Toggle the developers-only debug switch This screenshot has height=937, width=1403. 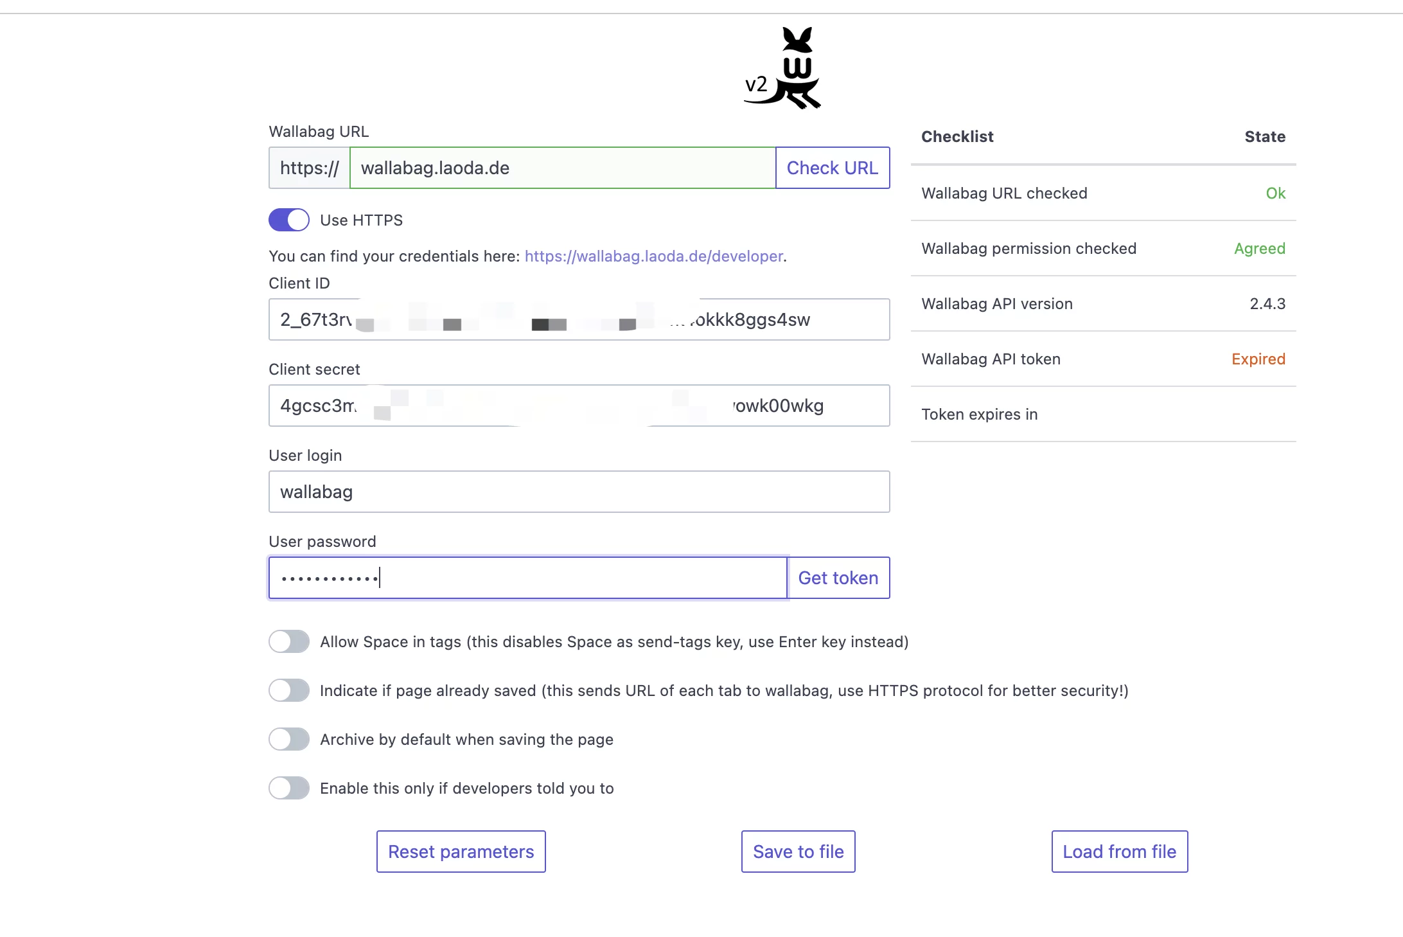(289, 788)
